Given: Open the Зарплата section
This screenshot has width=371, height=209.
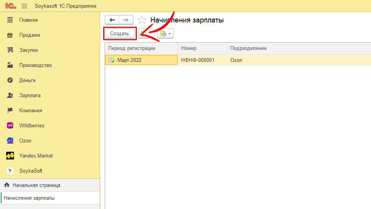Looking at the screenshot, I should [x=30, y=96].
